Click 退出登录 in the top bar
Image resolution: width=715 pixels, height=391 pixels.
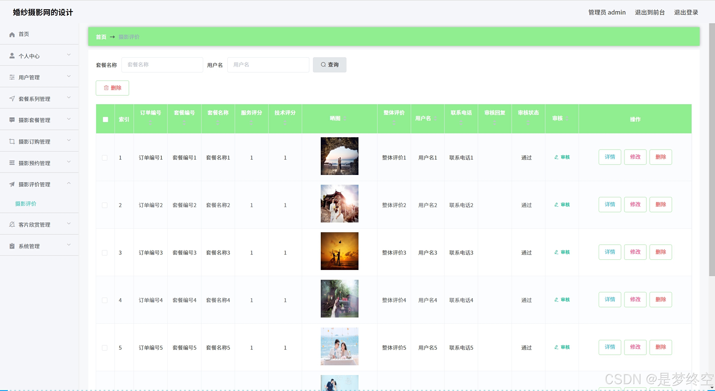coord(686,12)
